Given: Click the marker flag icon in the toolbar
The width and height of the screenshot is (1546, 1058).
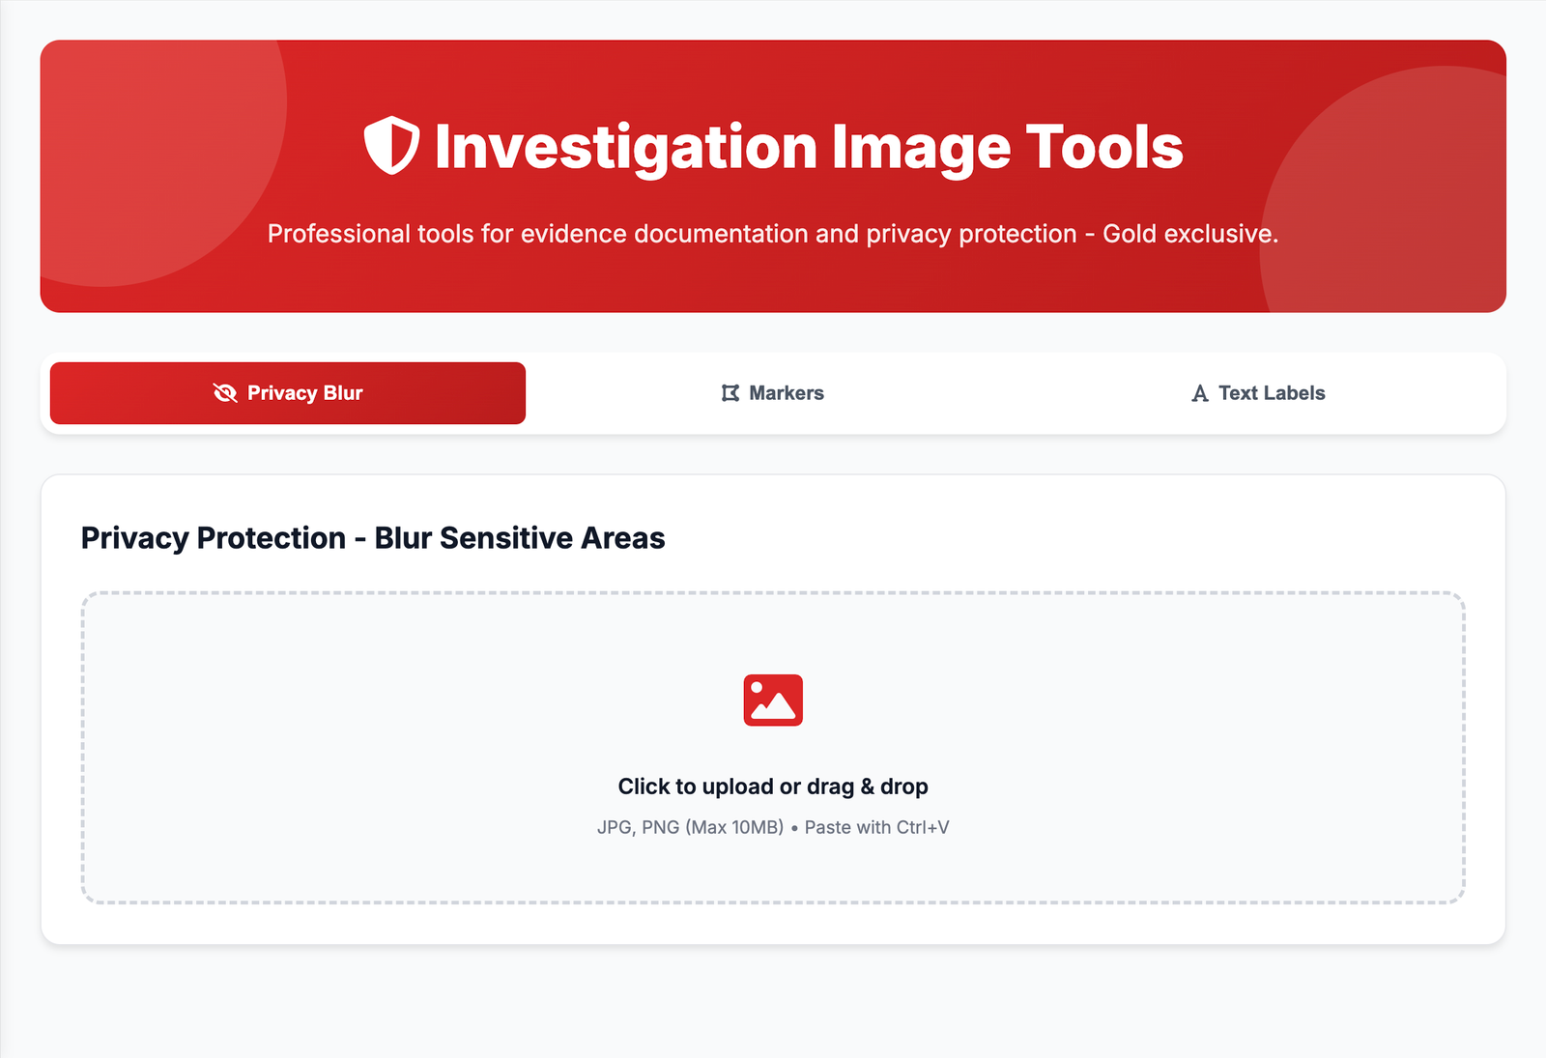Looking at the screenshot, I should [x=730, y=393].
